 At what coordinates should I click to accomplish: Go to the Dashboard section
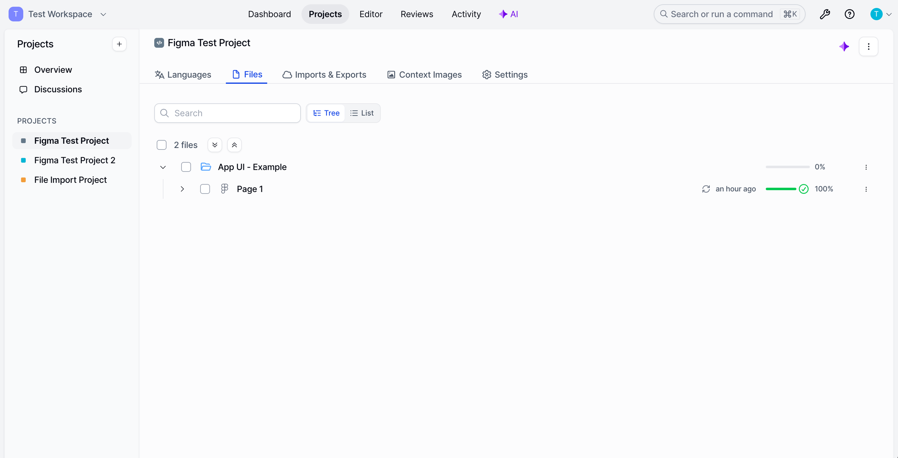tap(269, 14)
